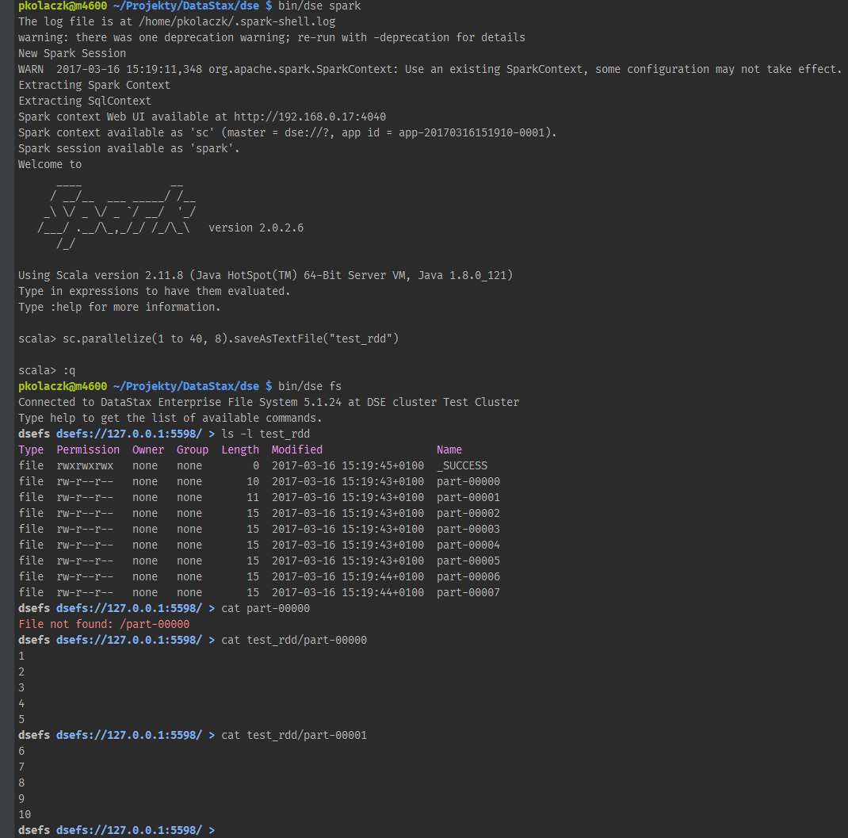Screen dimensions: 848x838
Task: Select log path /home/pkolaczk/.spark-shell.log
Action: tap(237, 21)
